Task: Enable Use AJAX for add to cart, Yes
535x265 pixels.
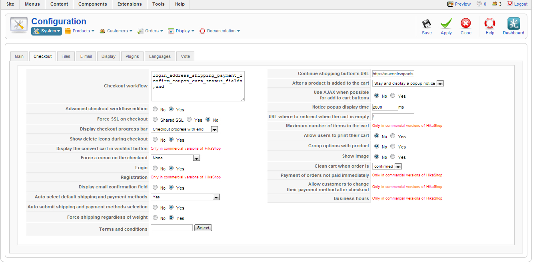Action: (x=393, y=95)
